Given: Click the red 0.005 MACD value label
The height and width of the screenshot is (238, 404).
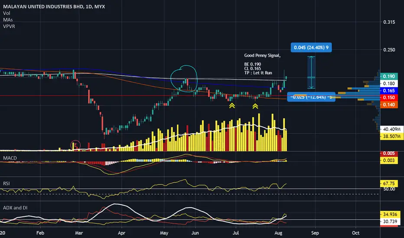Looking at the screenshot, I should tap(389, 153).
